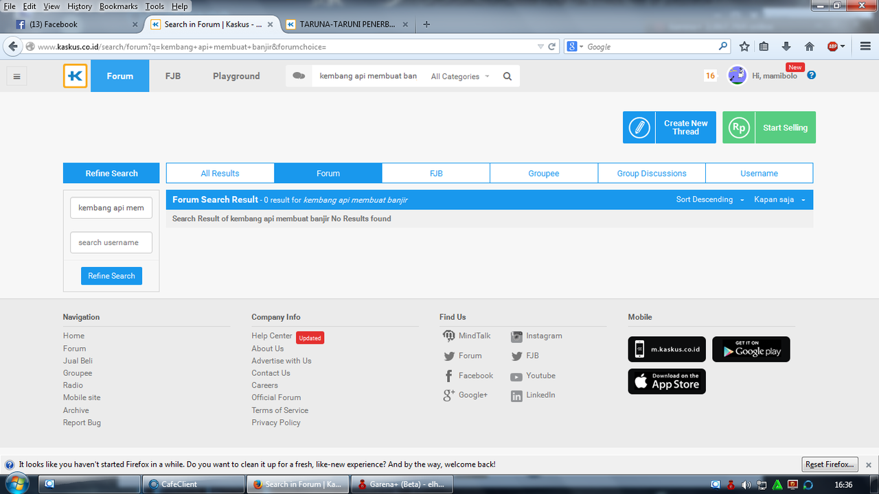
Task: Click the taskbar volume icon
Action: coord(746,484)
